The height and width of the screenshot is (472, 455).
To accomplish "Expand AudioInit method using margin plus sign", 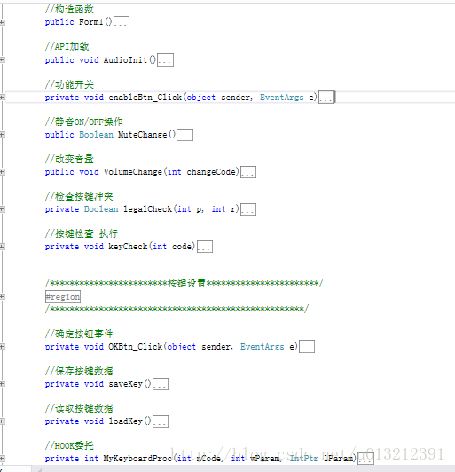I will 2,60.
